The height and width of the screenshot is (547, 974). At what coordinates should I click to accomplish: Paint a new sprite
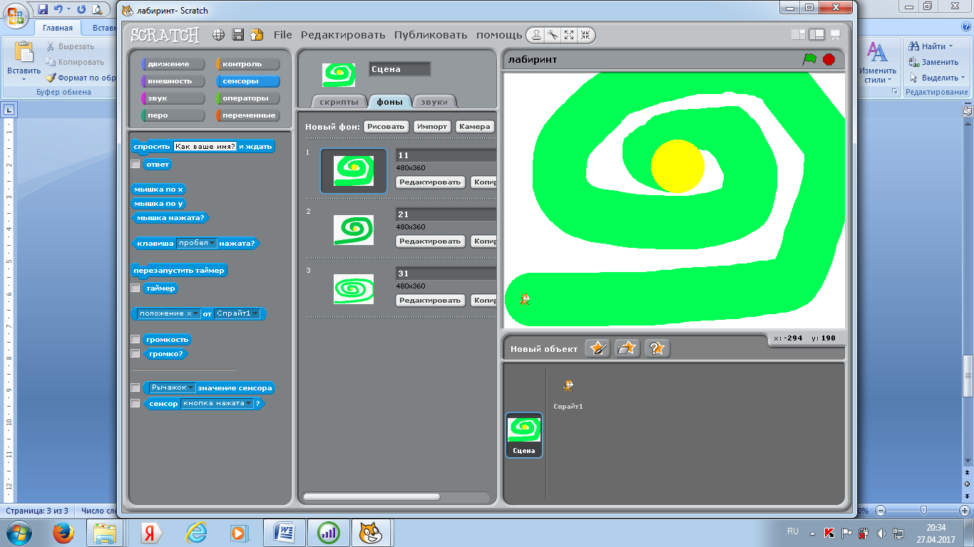(598, 348)
